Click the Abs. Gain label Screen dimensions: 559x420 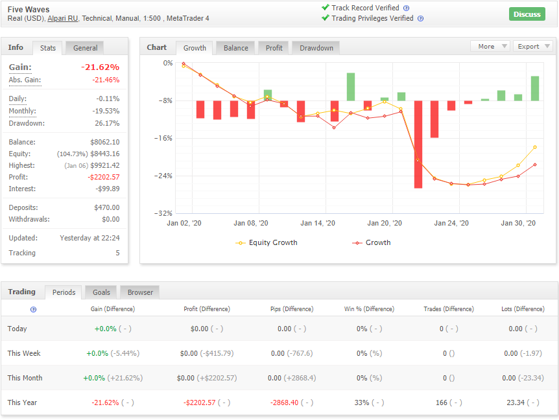tap(25, 80)
